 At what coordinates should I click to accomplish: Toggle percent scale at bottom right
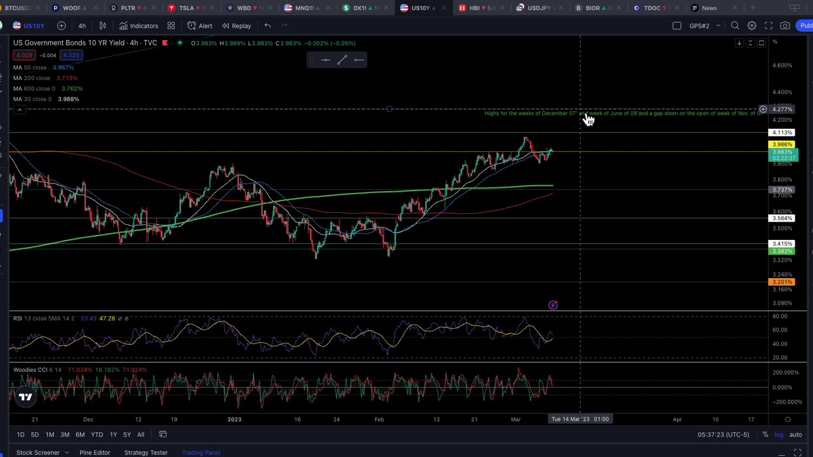pos(765,435)
